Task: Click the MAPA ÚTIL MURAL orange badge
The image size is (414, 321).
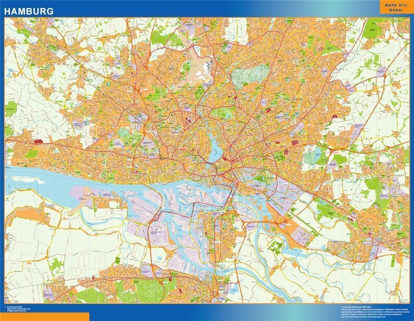Action: [x=397, y=7]
